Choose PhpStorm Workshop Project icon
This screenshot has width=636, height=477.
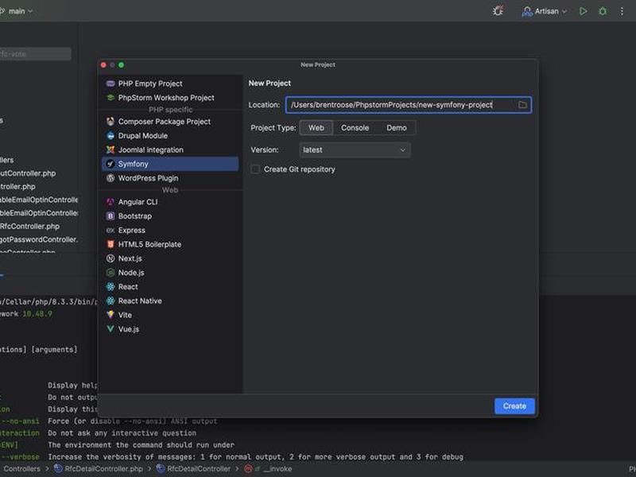pos(111,98)
